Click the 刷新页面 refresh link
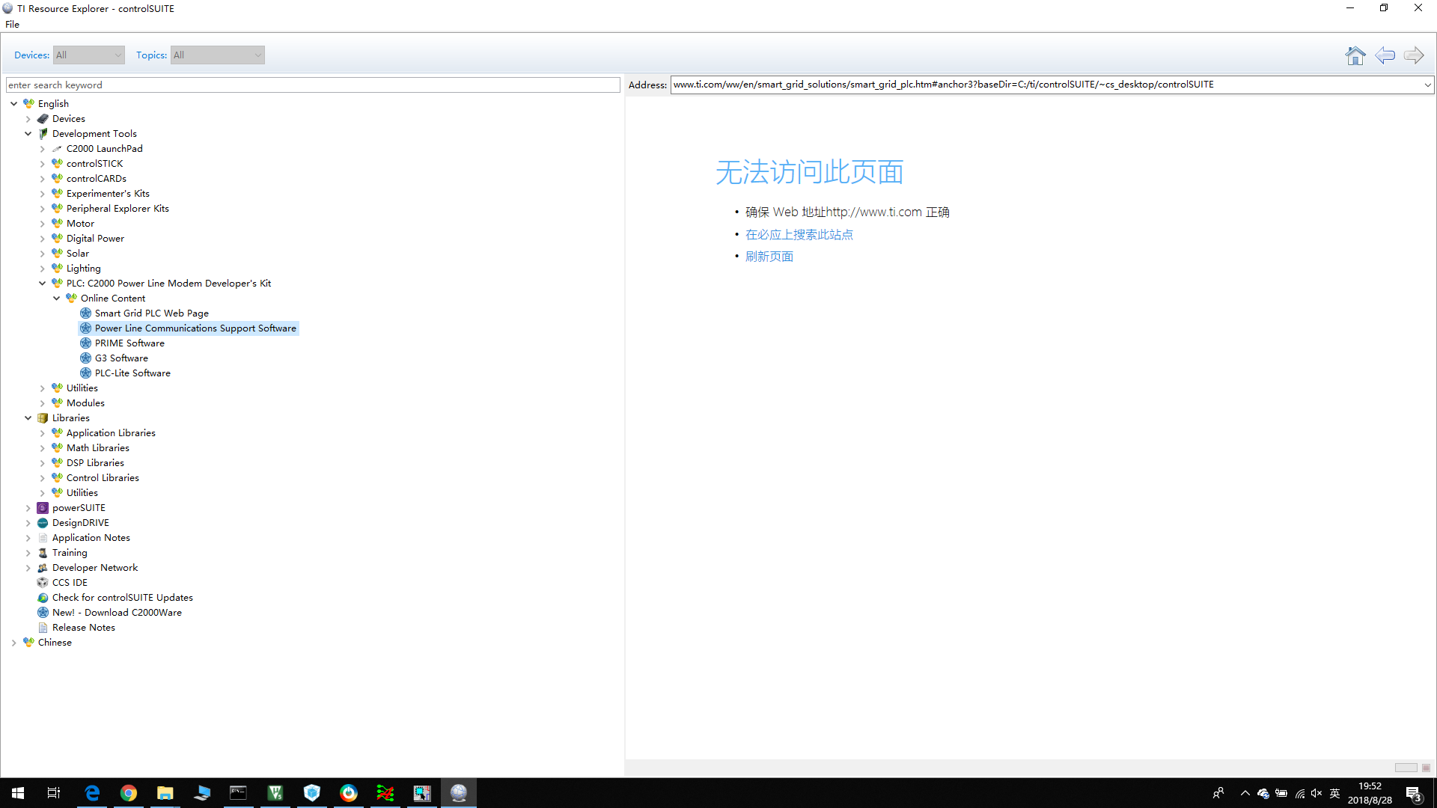Viewport: 1437px width, 808px height. (769, 257)
